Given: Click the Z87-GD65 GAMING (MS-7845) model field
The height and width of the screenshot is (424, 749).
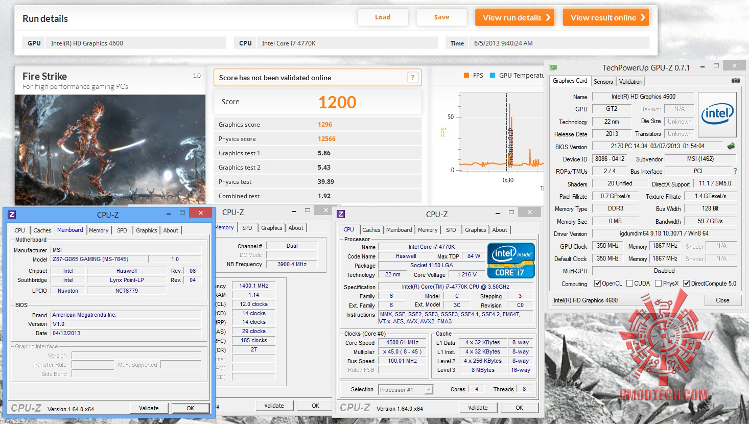Looking at the screenshot, I should click(99, 259).
